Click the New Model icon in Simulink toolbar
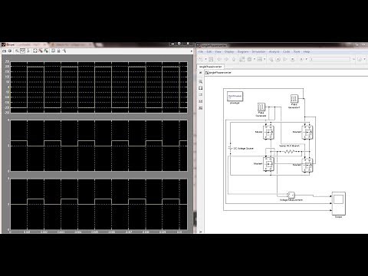368x276 pixels. click(x=201, y=59)
